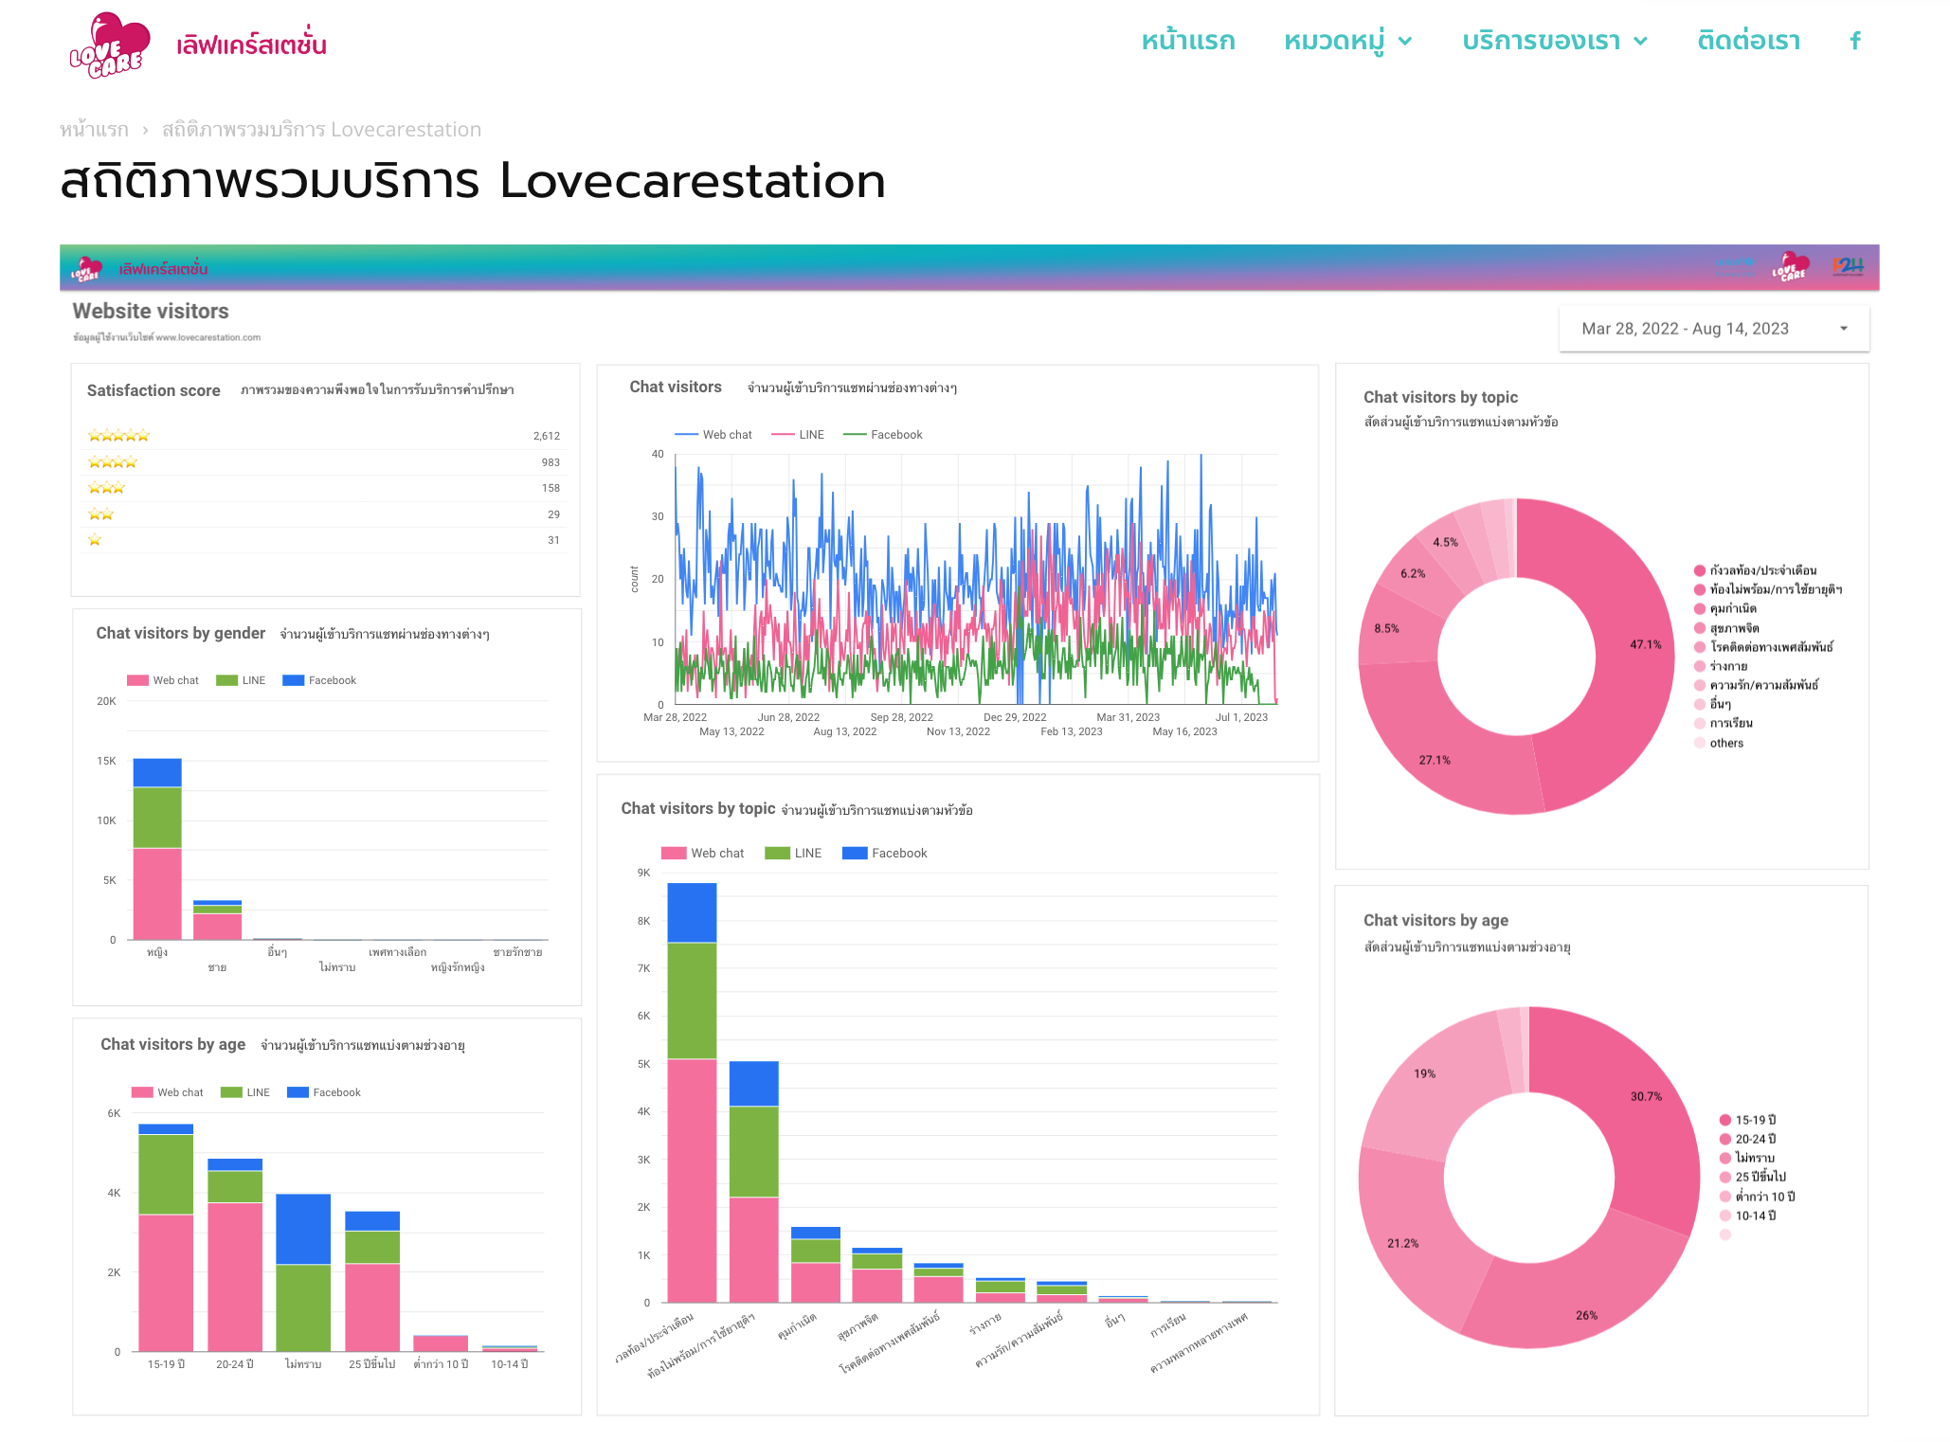This screenshot has height=1442, width=1950.
Task: Select the ติดต่อเรา navigation menu item
Action: coord(1749,41)
